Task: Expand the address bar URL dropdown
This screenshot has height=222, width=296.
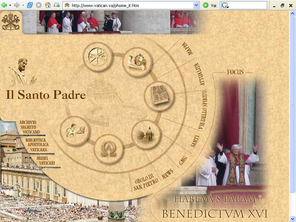Action: tap(196, 5)
